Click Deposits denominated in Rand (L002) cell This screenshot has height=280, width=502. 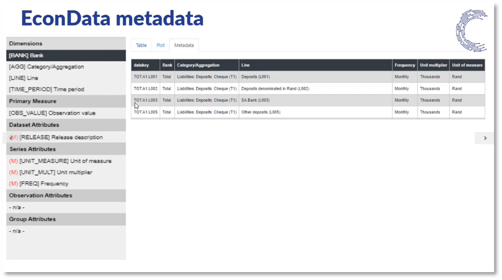tap(315, 88)
